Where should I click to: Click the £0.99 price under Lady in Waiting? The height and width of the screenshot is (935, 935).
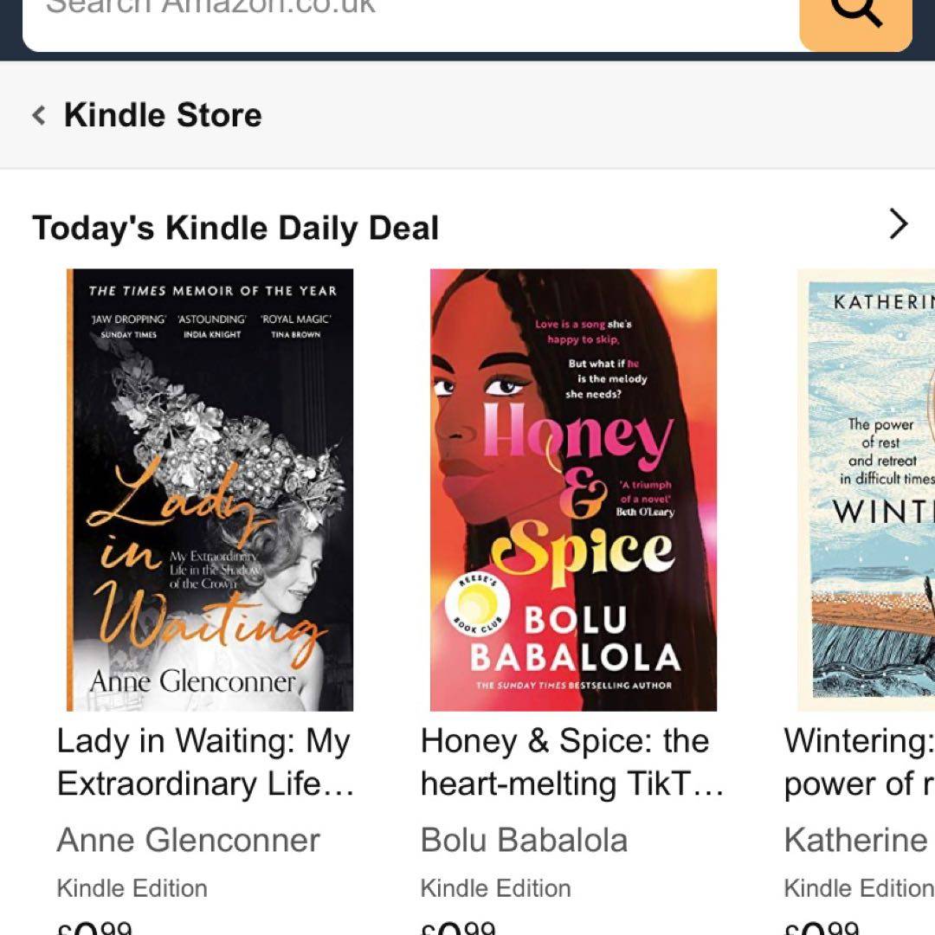click(94, 928)
